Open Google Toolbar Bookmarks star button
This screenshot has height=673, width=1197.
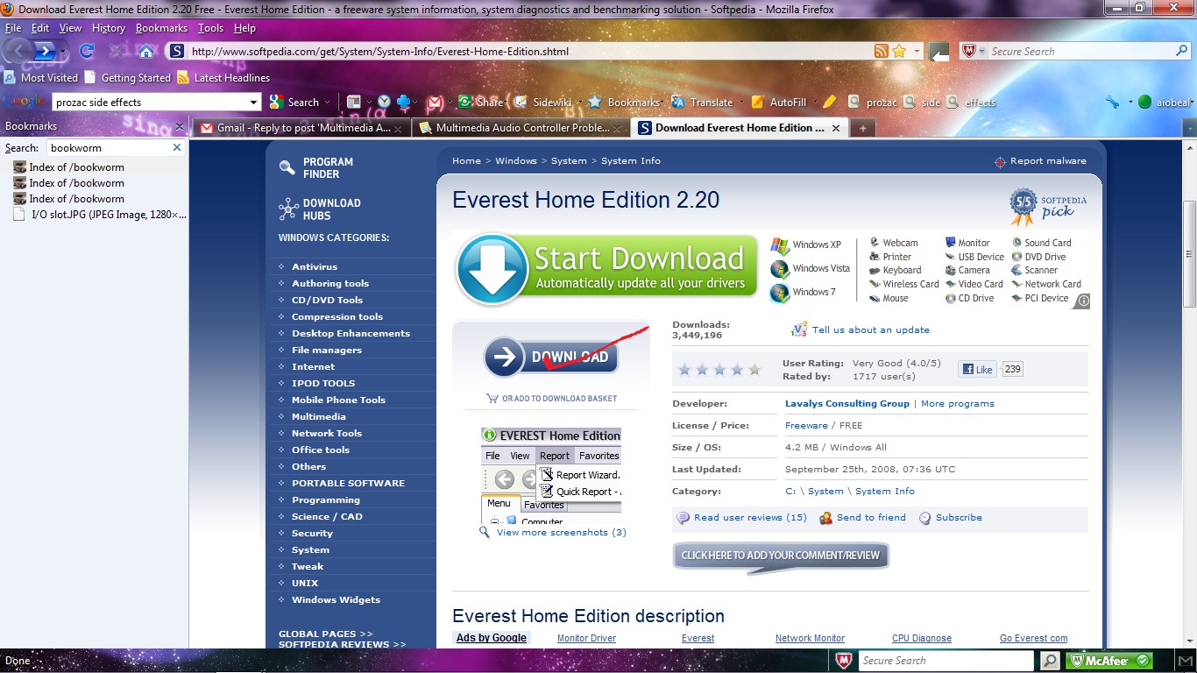click(x=624, y=103)
